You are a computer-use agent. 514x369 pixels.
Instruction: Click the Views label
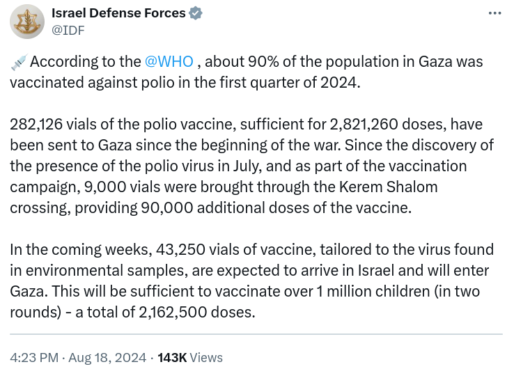tap(206, 358)
